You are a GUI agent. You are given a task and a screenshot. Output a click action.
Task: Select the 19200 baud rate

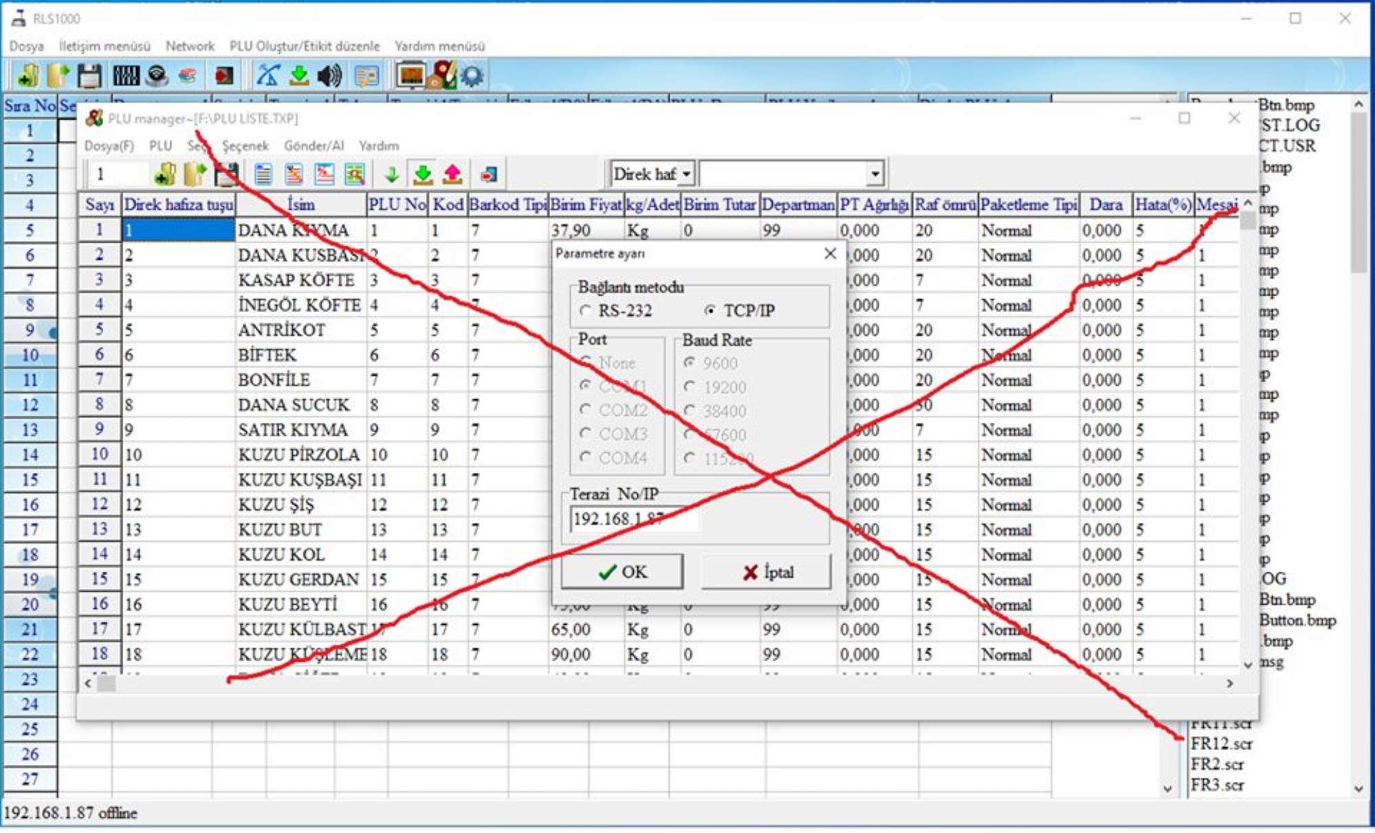coord(715,387)
